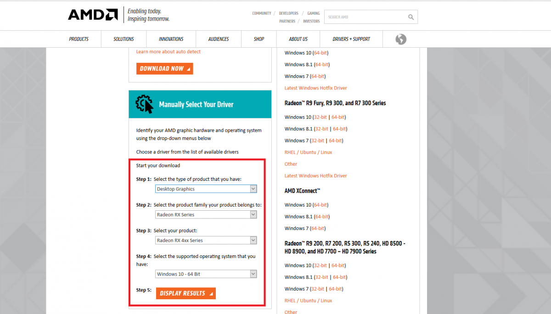Click the Manually Select Your Driver gear icon
Image resolution: width=551 pixels, height=314 pixels.
(145, 104)
